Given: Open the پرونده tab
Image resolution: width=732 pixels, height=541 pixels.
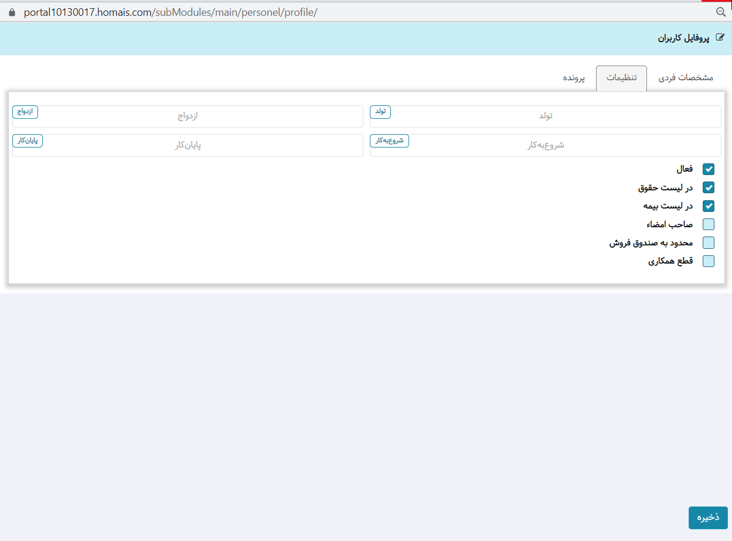Looking at the screenshot, I should pyautogui.click(x=574, y=78).
